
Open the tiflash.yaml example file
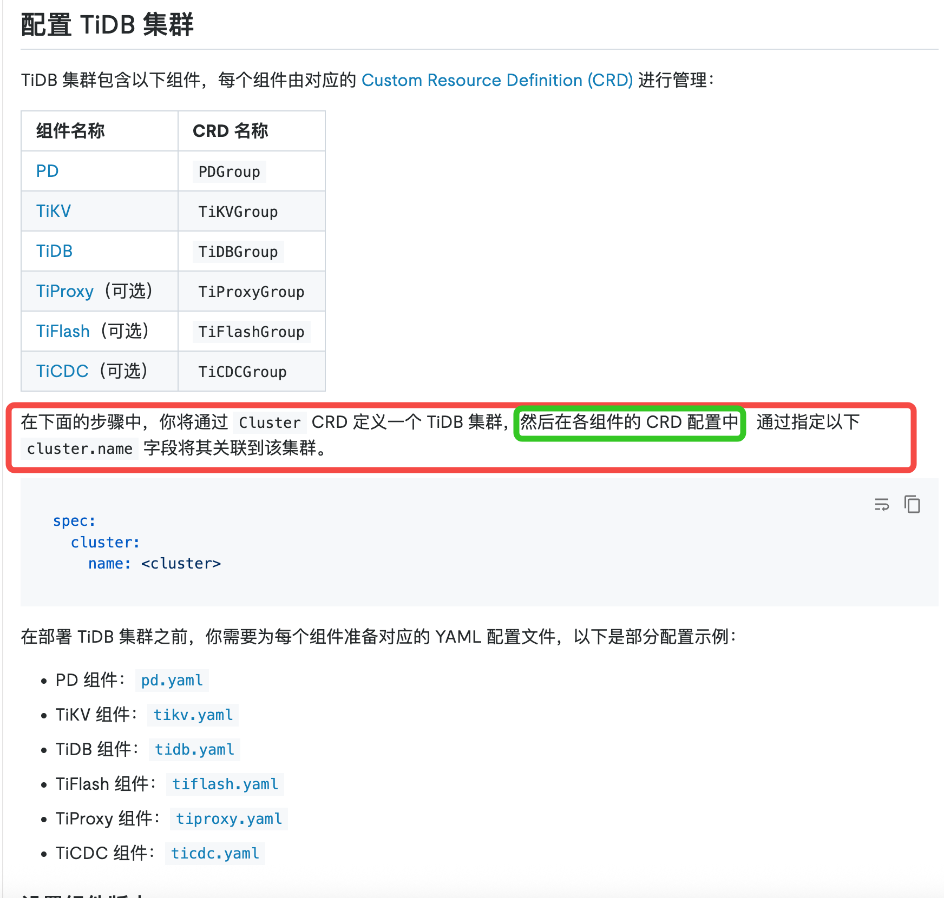(x=225, y=784)
